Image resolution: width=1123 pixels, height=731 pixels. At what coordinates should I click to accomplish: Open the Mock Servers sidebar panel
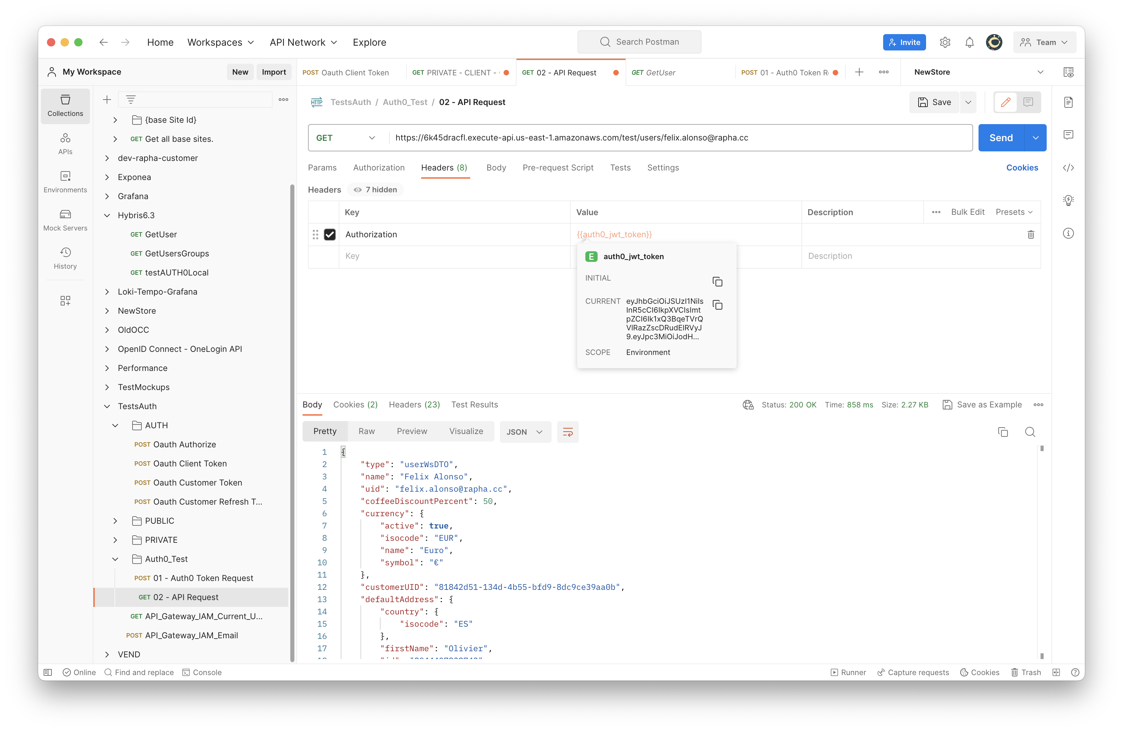pyautogui.click(x=65, y=220)
